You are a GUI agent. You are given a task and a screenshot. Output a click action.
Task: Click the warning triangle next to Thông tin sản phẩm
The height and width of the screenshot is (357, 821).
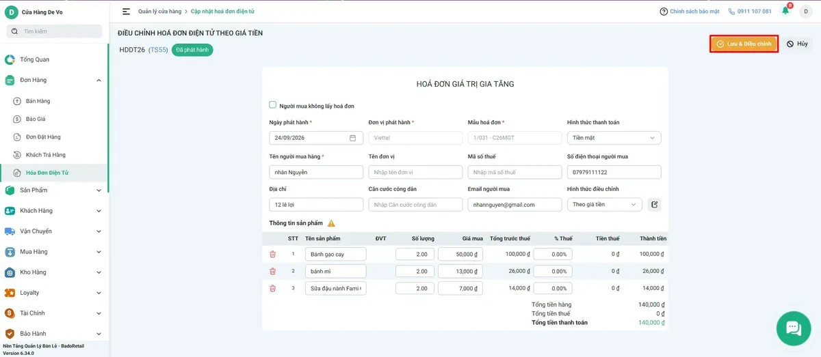331,223
